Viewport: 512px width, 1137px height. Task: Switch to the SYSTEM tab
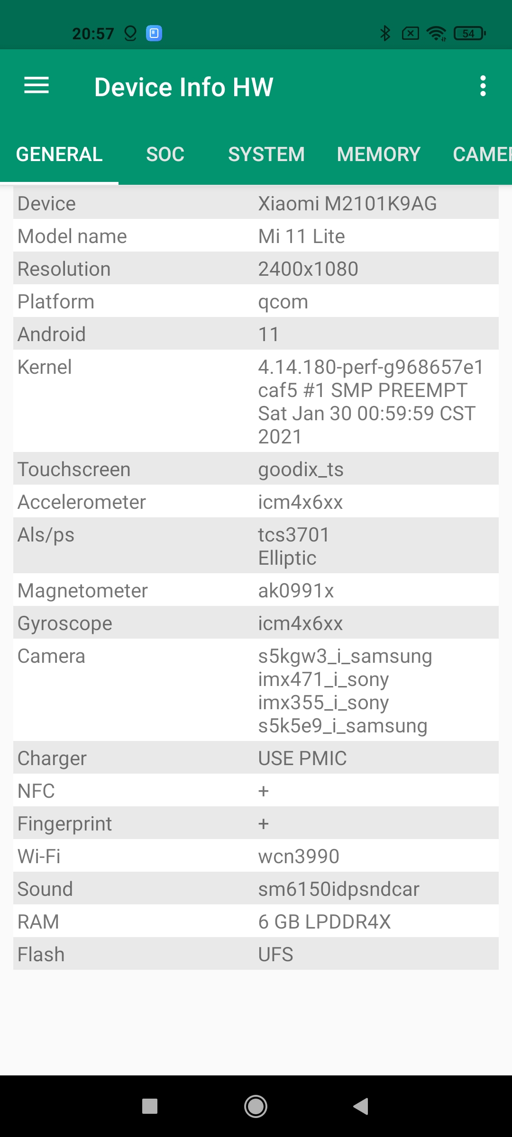point(266,154)
